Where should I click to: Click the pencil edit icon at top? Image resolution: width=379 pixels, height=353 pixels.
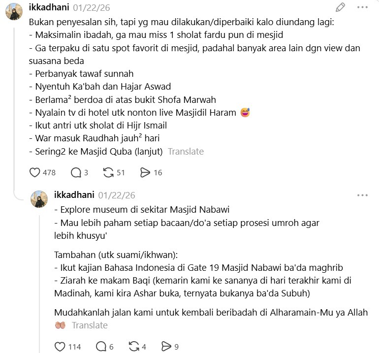pos(340,7)
